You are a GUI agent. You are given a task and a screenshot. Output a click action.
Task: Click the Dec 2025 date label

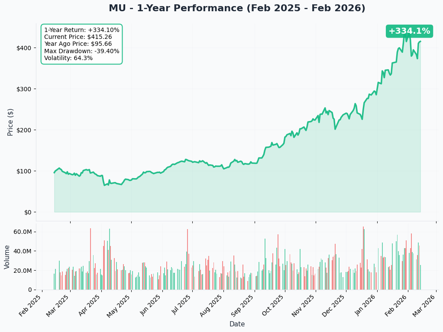(334, 306)
